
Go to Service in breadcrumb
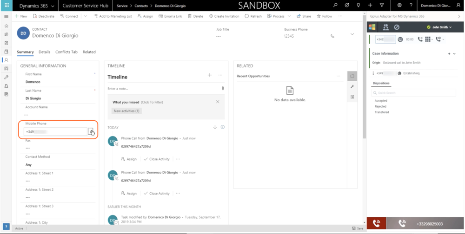click(x=122, y=6)
